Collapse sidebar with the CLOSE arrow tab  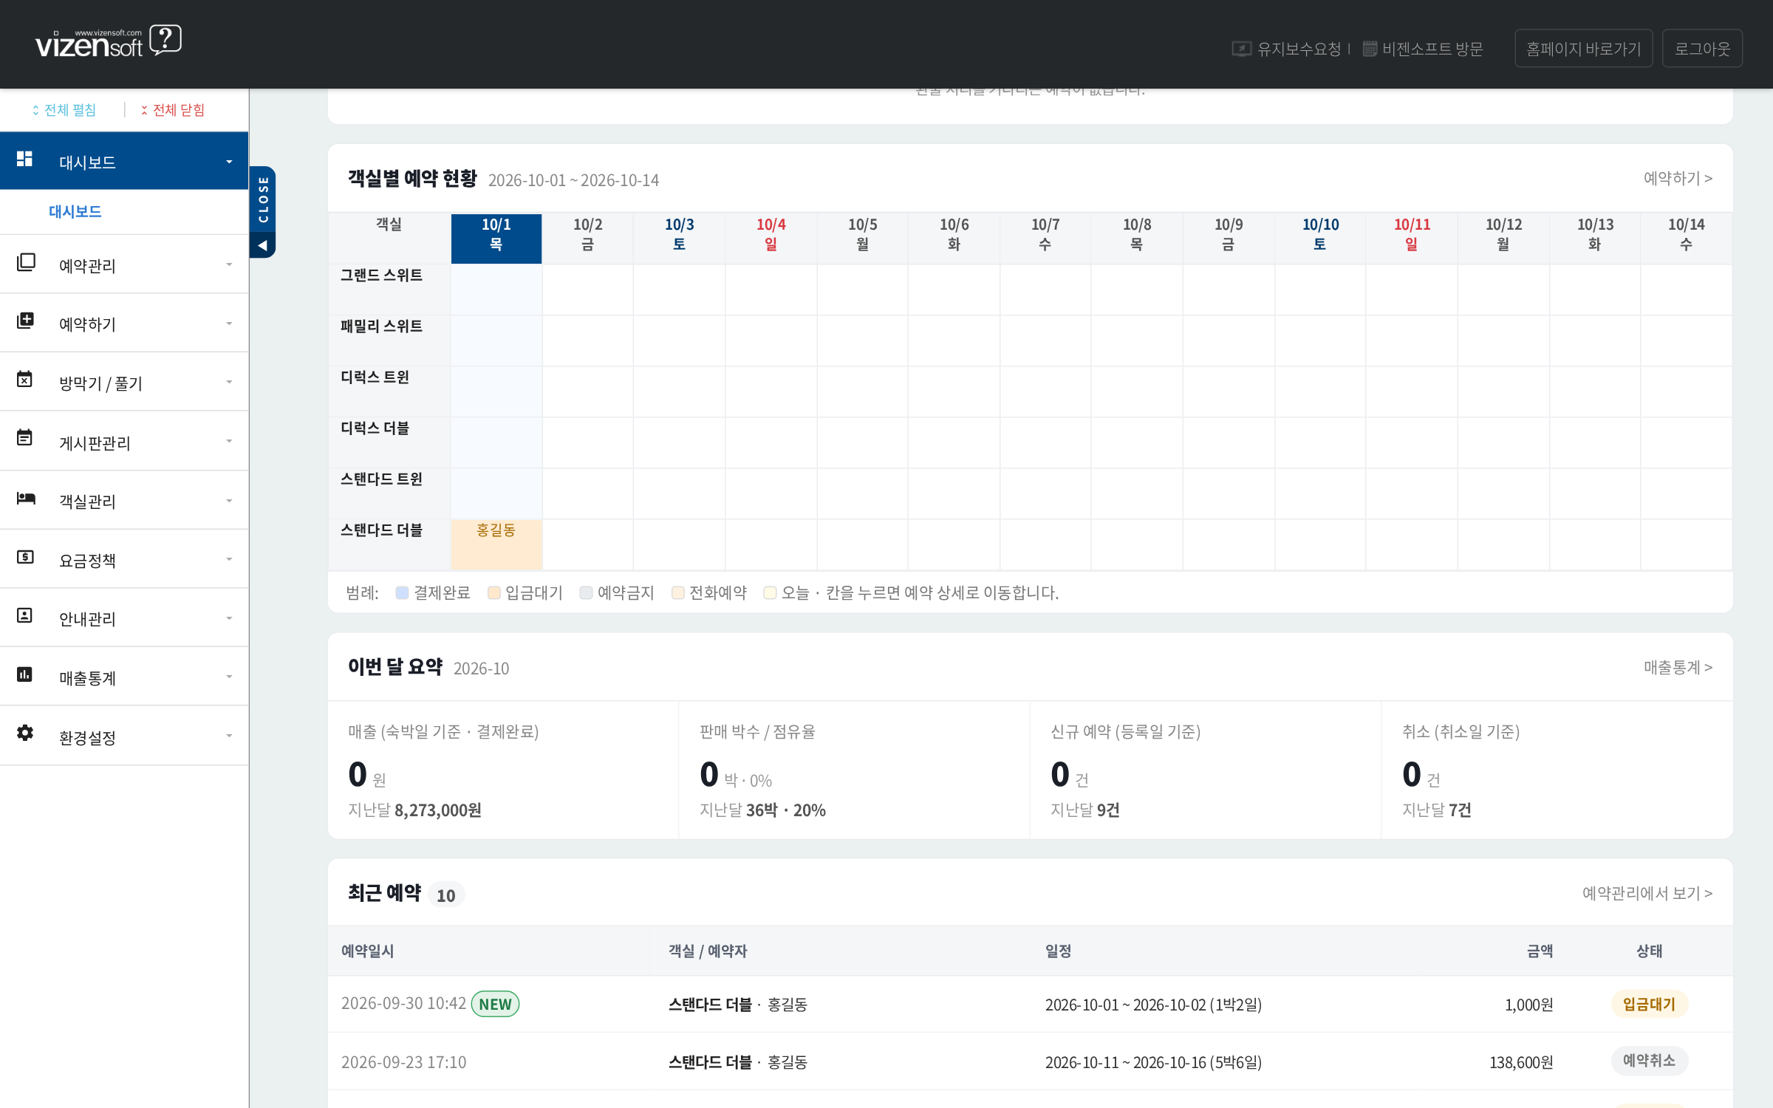point(262,212)
